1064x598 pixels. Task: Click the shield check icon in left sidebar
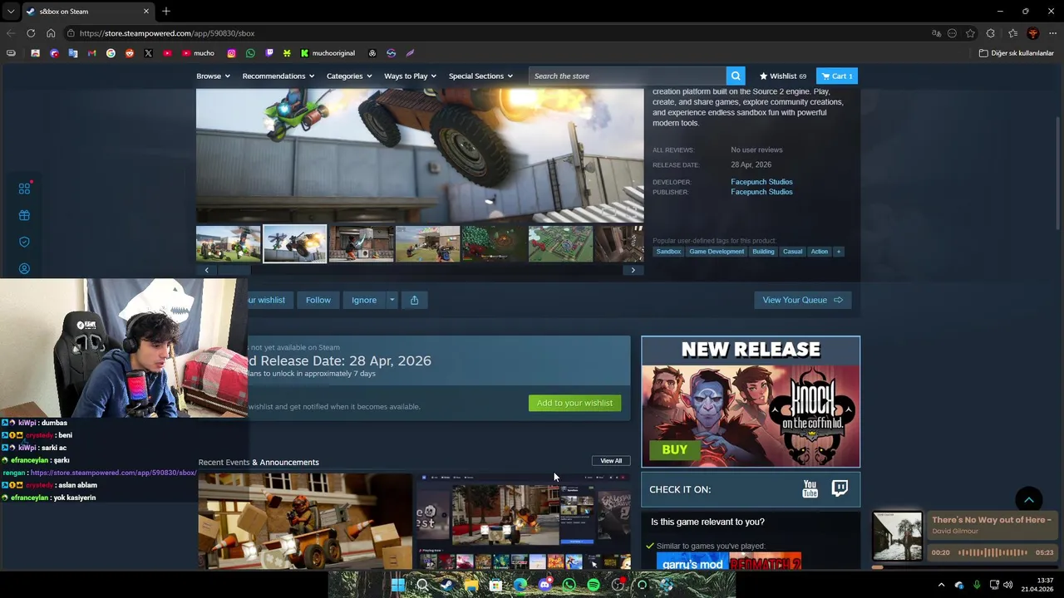24,242
